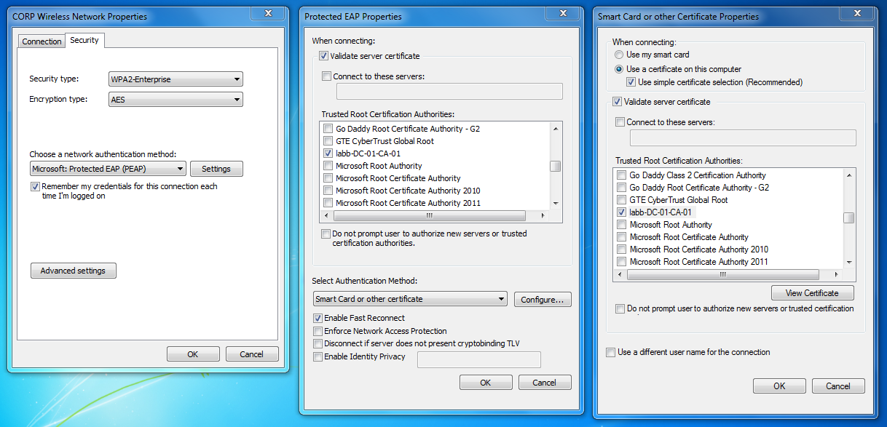This screenshot has height=427, width=887.
Task: Disable Enable Fast Reconnect
Action: point(318,318)
